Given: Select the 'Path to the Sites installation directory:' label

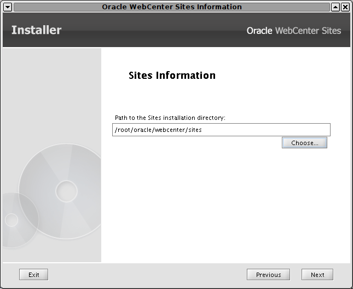Looking at the screenshot, I should pyautogui.click(x=170, y=118).
